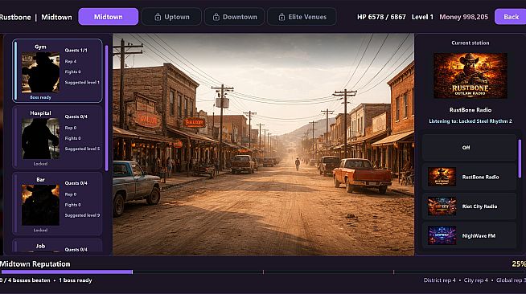Viewport: 526px width, 294px height.
Task: Open the Gym venue card
Action: [57, 71]
